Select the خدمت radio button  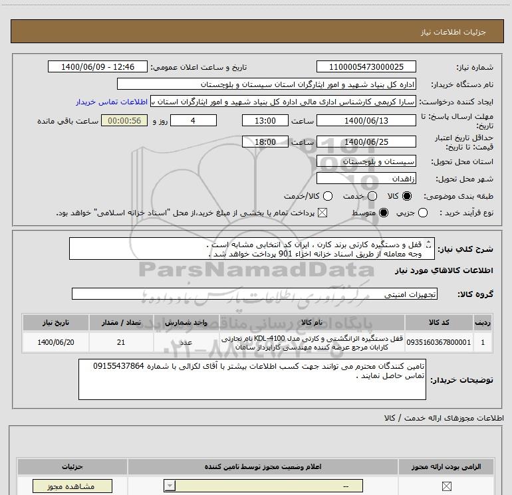(x=372, y=196)
